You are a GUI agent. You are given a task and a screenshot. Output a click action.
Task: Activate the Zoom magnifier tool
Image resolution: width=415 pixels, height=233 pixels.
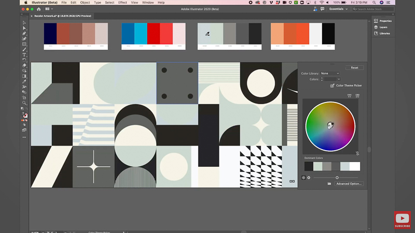pyautogui.click(x=24, y=103)
